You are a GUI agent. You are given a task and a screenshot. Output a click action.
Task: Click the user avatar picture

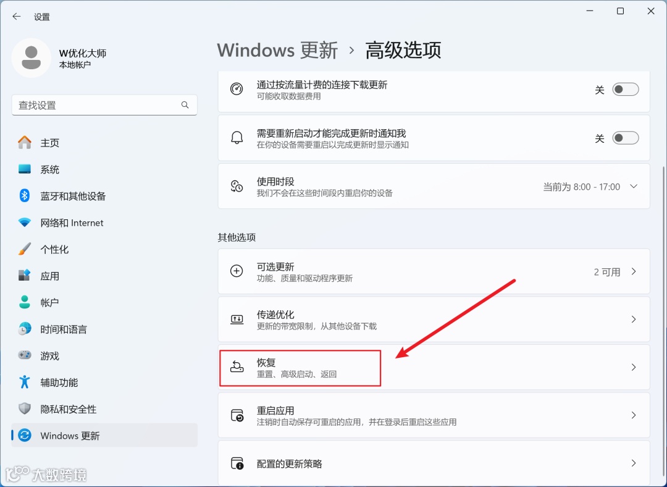tap(31, 58)
